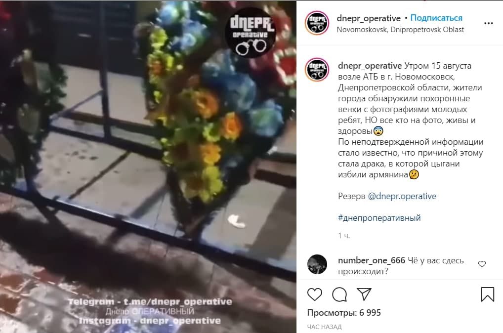Open the three-dot more options menu
Viewport: 503px width, 333px height.
coord(488,23)
